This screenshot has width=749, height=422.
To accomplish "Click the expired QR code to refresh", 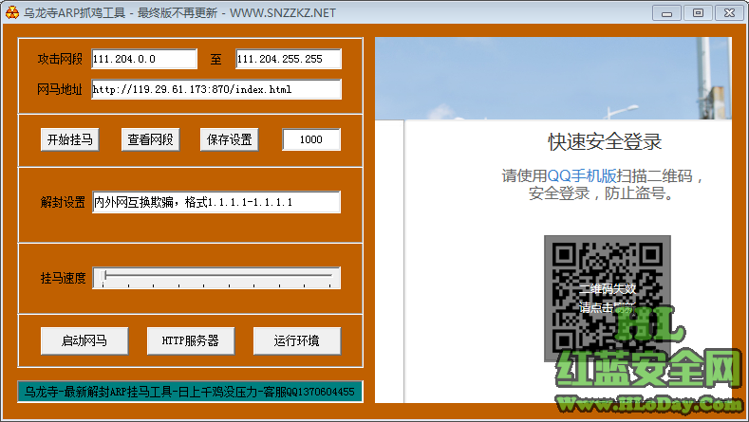I will [x=608, y=299].
